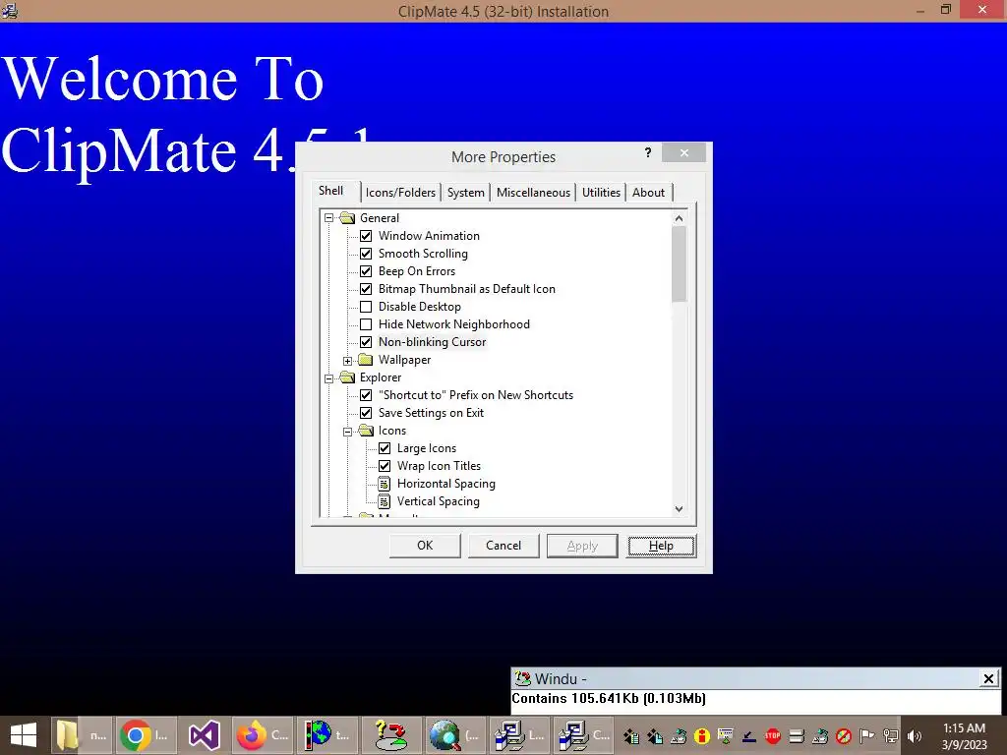Collapse the General tree node
This screenshot has height=755, width=1007.
(x=328, y=218)
